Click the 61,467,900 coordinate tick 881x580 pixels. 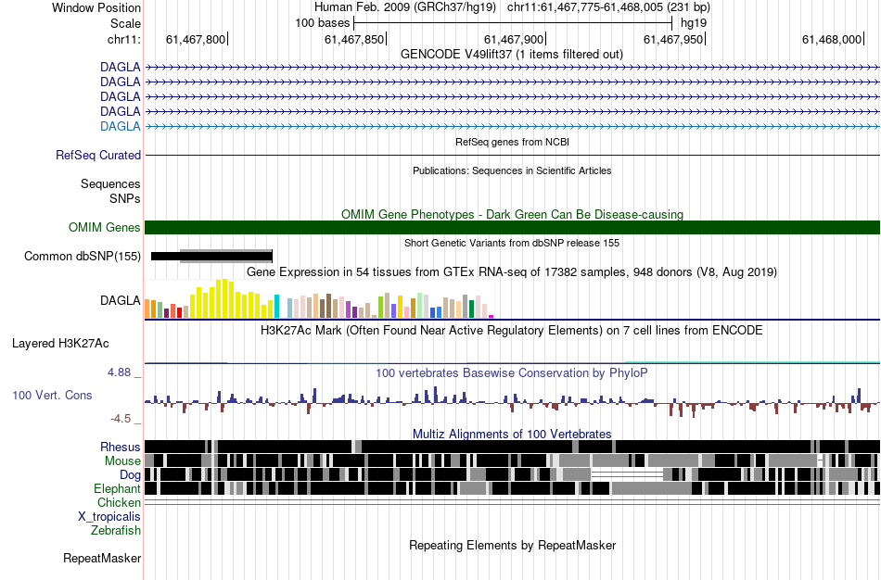[x=515, y=39]
